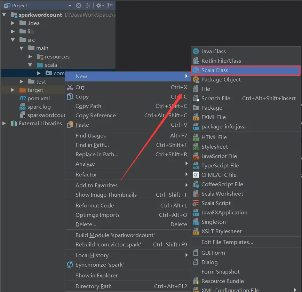Screen dimensions: 302x292
Task: Select Synchronize 'spark'
Action: point(128,265)
